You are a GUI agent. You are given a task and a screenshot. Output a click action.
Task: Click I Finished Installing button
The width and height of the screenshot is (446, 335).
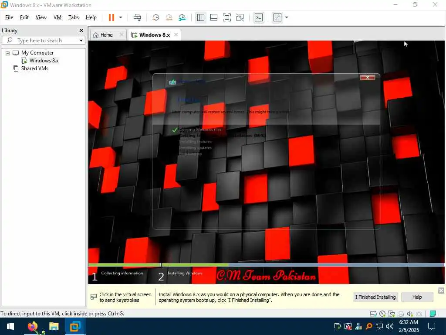375,297
